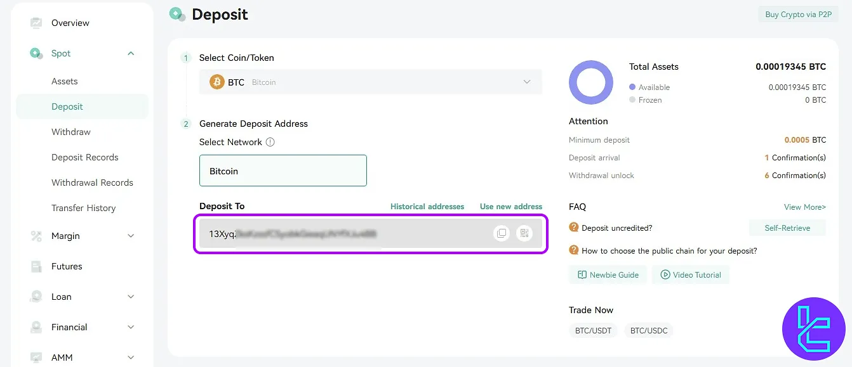Expand the Loan menu chevron
This screenshot has height=367, width=852.
(x=131, y=297)
